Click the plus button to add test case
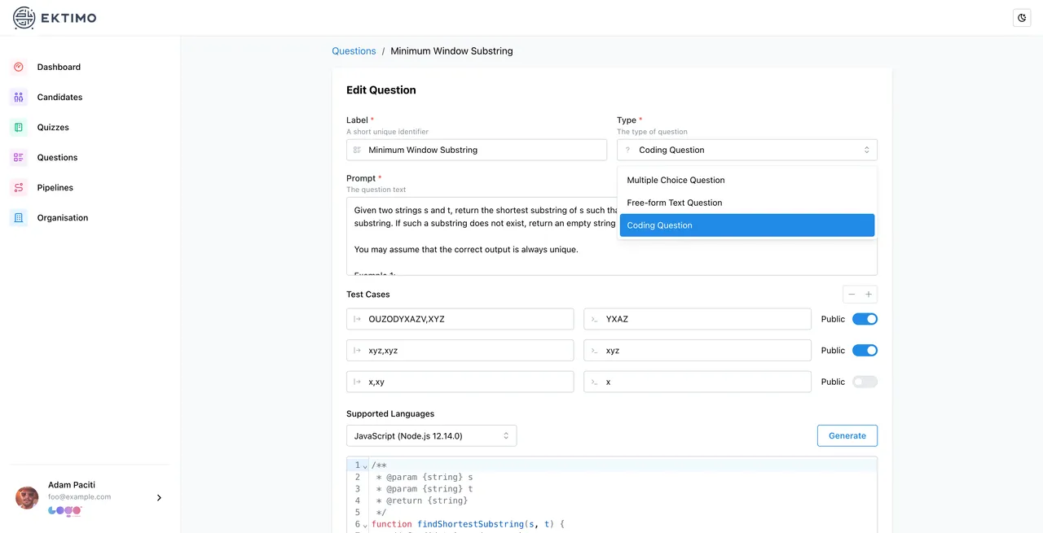 (x=869, y=295)
